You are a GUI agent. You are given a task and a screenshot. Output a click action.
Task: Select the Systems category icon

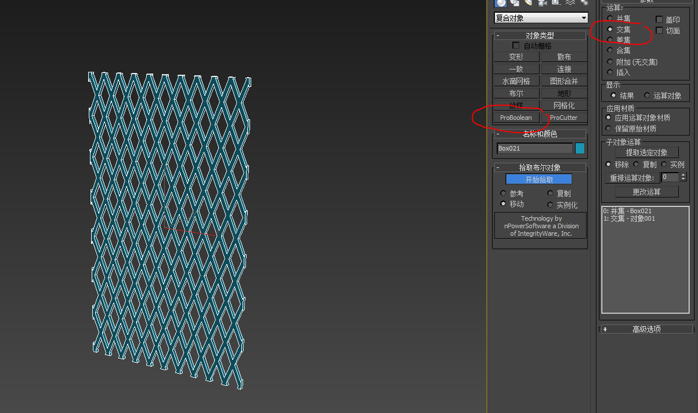583,3
